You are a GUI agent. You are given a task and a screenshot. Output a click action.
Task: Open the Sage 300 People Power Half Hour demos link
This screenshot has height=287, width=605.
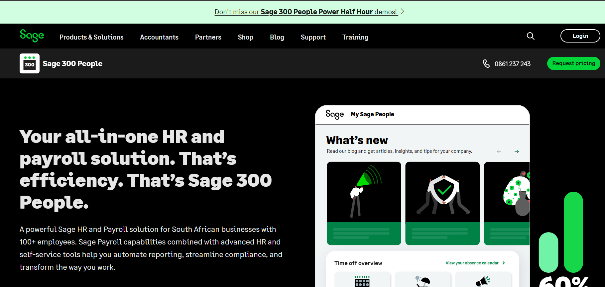[306, 12]
